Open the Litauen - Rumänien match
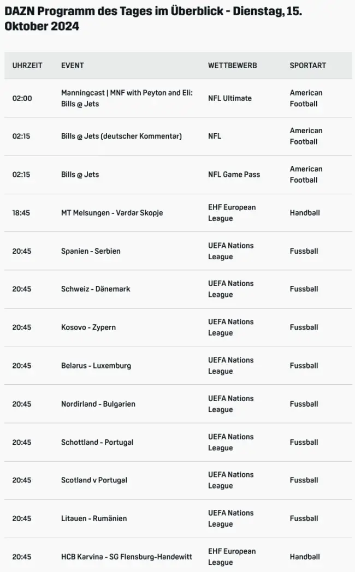The width and height of the screenshot is (355, 572). click(x=94, y=519)
